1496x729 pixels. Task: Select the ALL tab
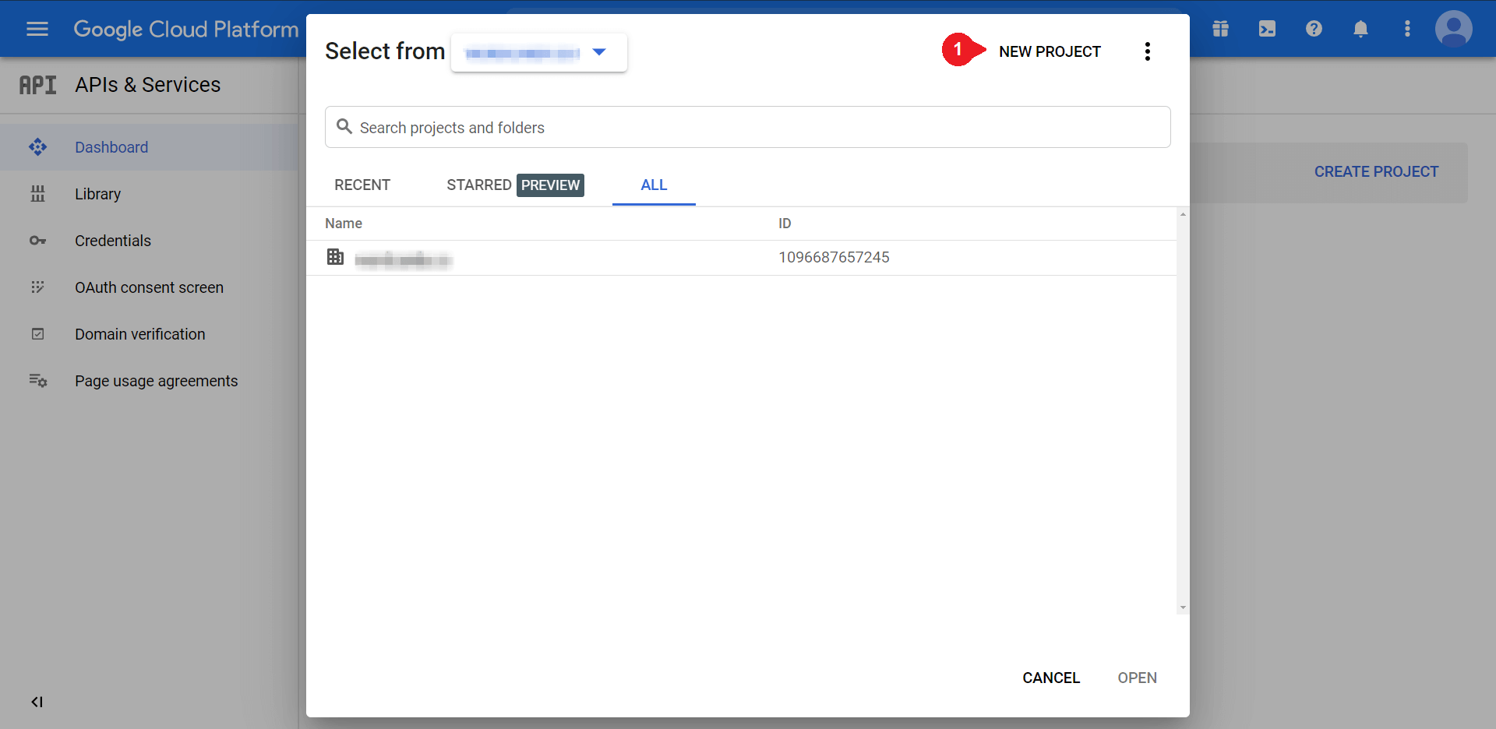[x=654, y=185]
